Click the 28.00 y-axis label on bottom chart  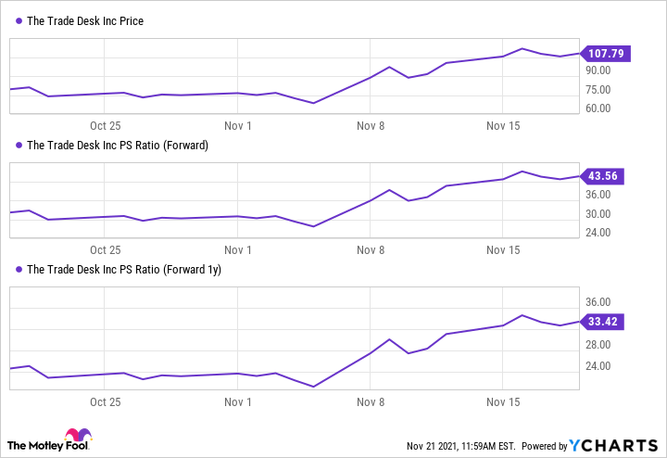point(597,345)
